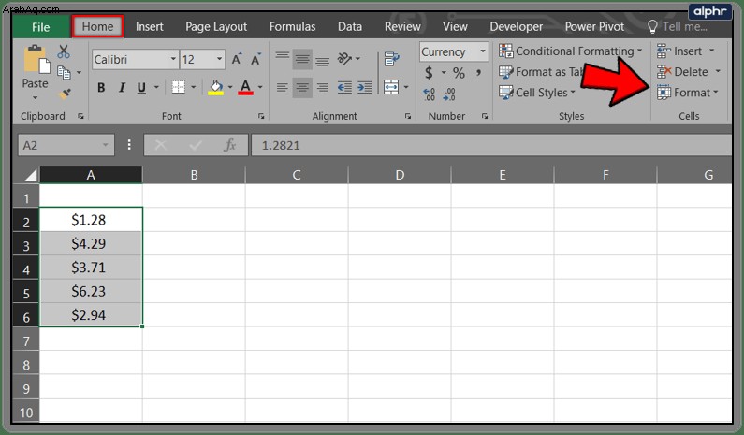This screenshot has height=435, width=744.
Task: Click the Cell Styles button
Action: pos(536,93)
